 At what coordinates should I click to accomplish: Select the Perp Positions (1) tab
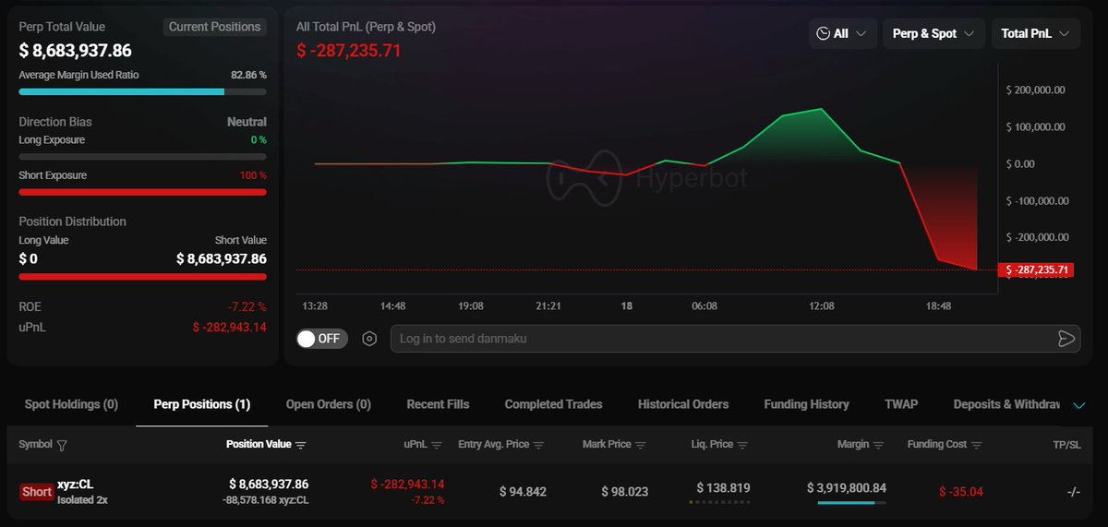click(x=202, y=404)
